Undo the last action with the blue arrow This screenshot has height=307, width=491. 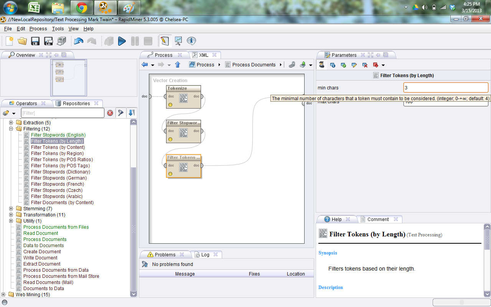coord(79,41)
